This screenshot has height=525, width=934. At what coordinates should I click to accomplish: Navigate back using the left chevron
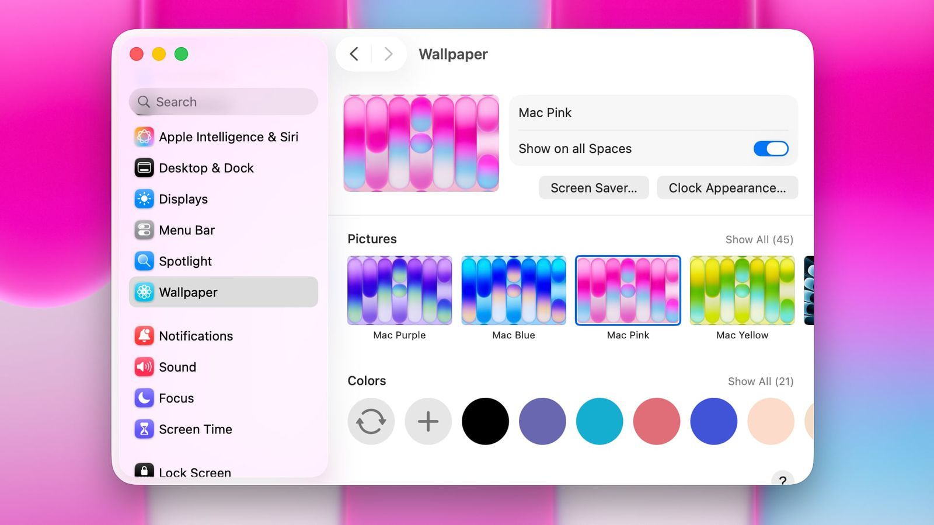click(x=354, y=54)
